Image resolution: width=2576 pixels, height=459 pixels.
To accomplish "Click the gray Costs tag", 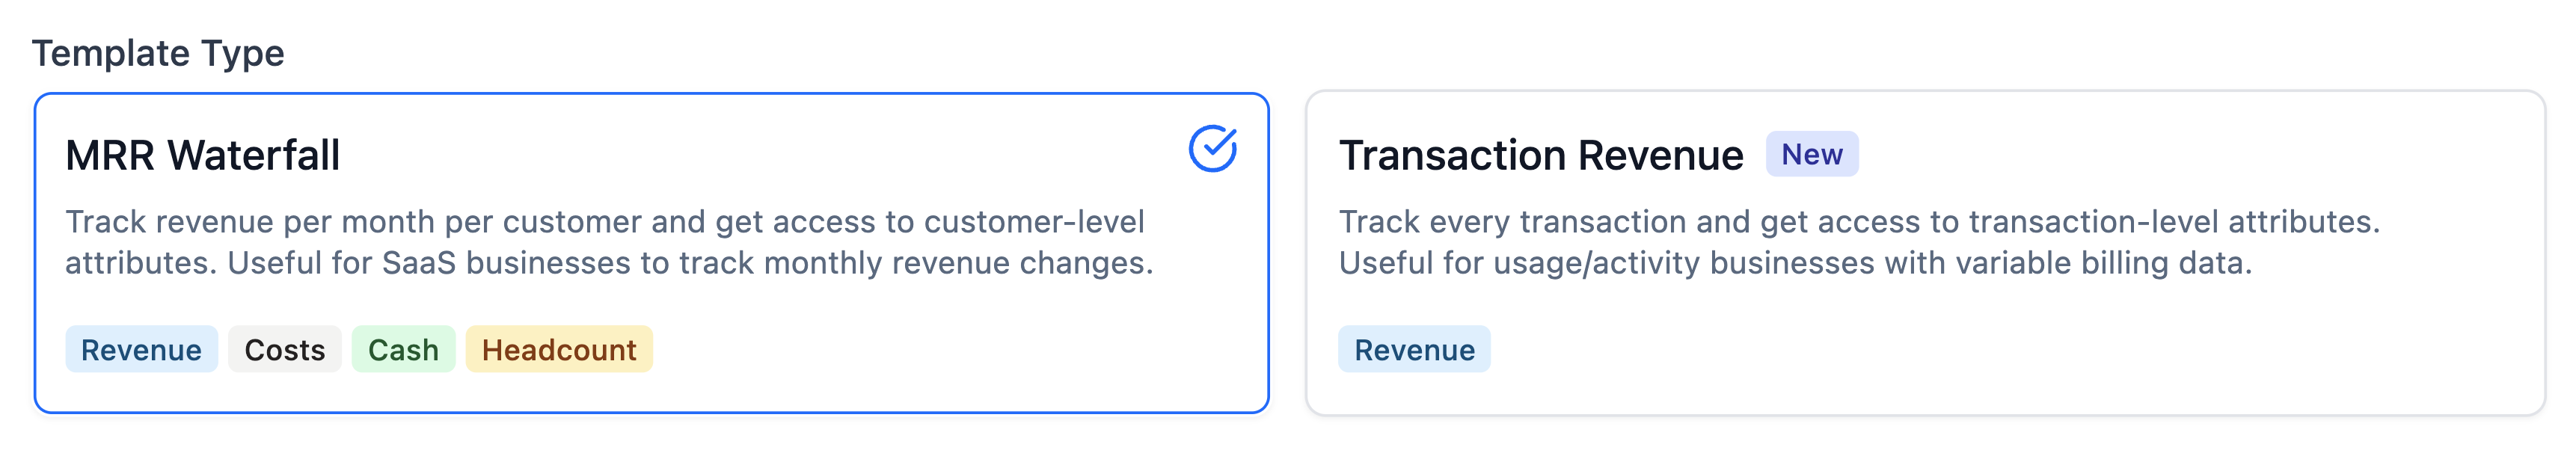I will coord(285,350).
